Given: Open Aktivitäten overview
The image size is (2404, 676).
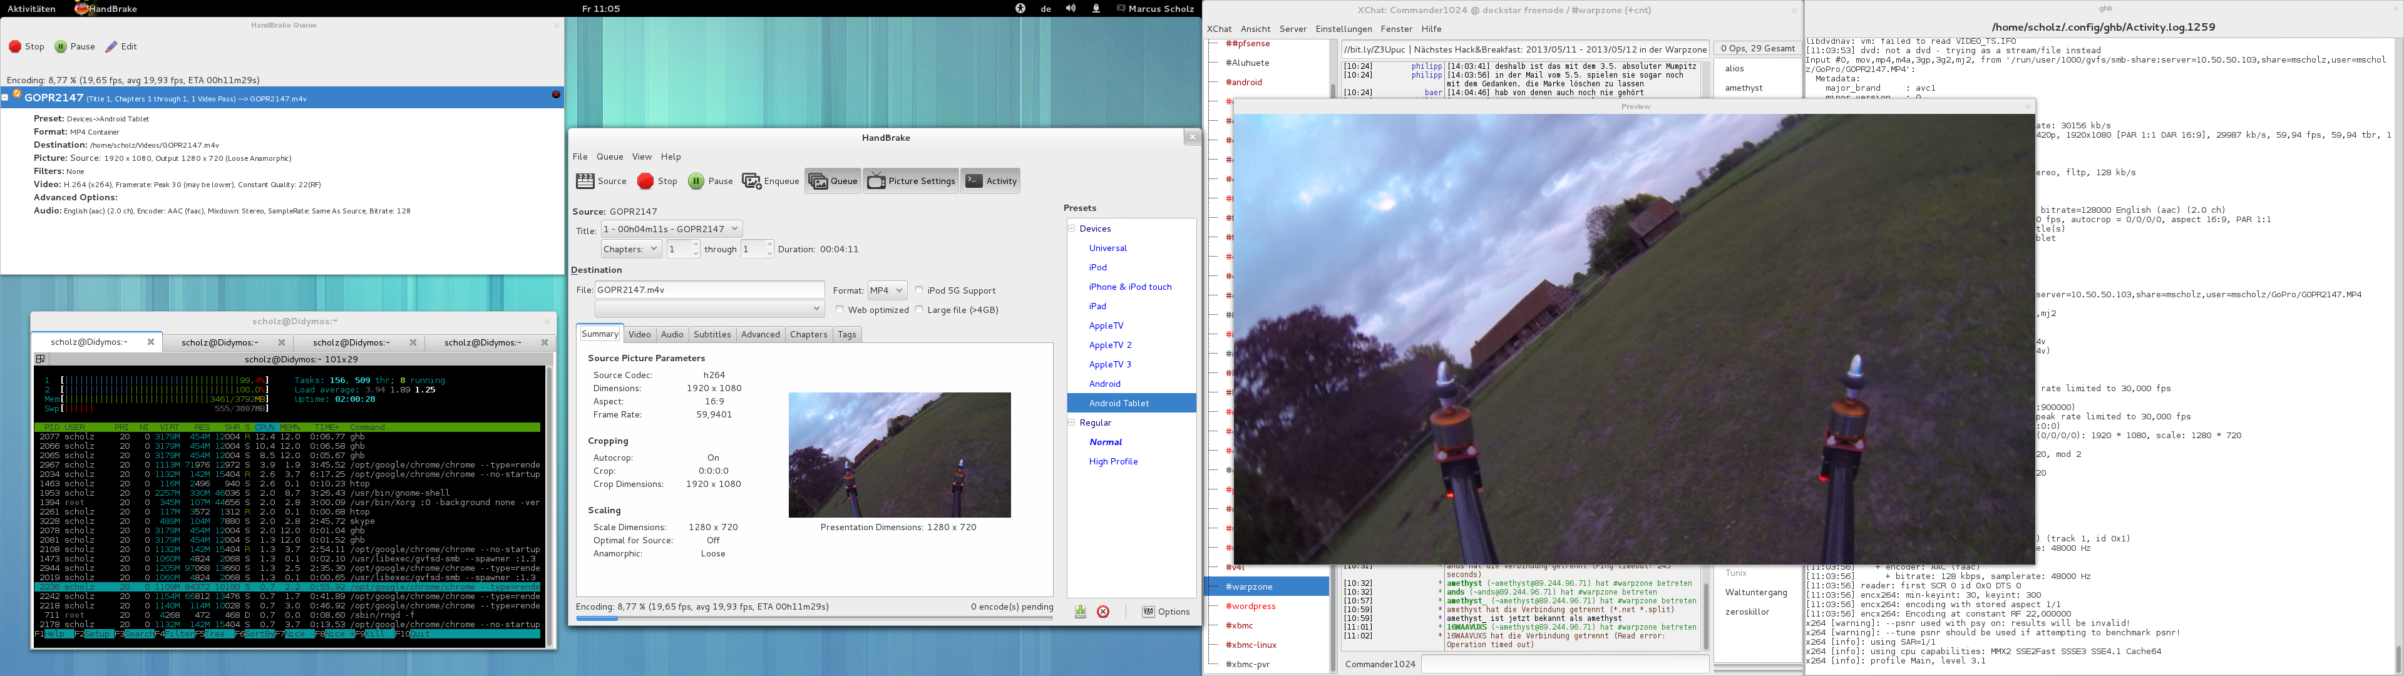Looking at the screenshot, I should pyautogui.click(x=31, y=8).
